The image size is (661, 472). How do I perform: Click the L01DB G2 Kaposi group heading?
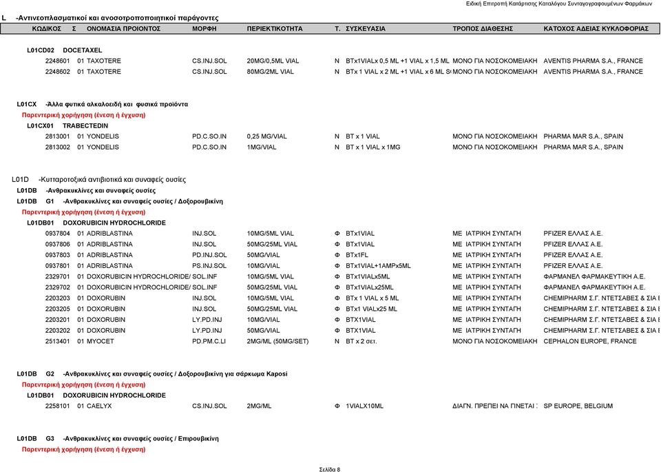(x=152, y=373)
